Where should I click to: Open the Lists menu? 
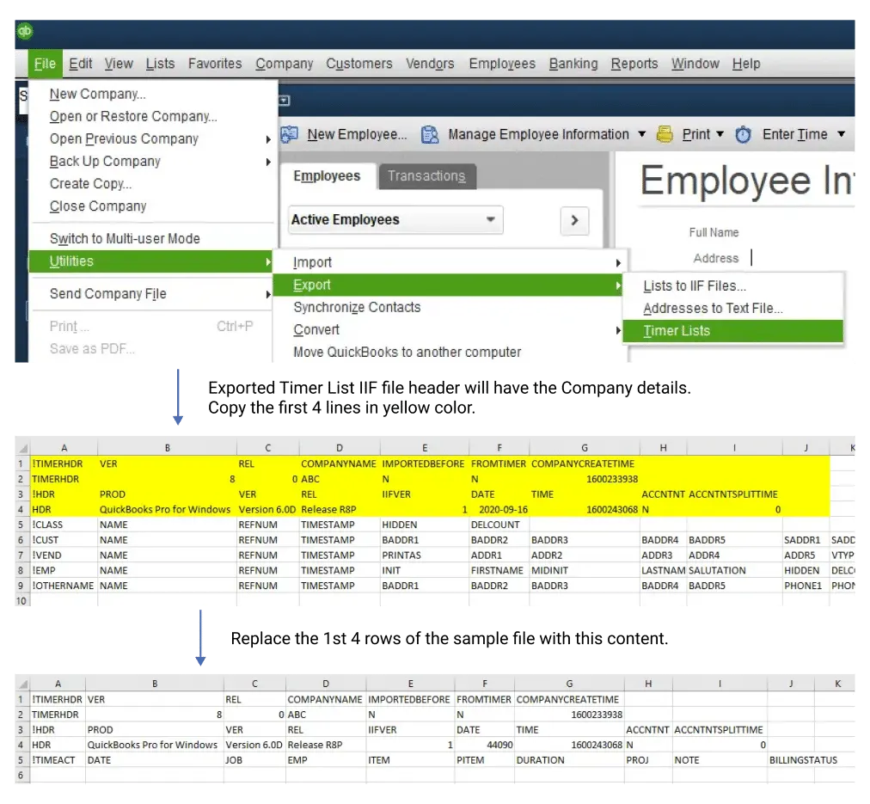[161, 64]
